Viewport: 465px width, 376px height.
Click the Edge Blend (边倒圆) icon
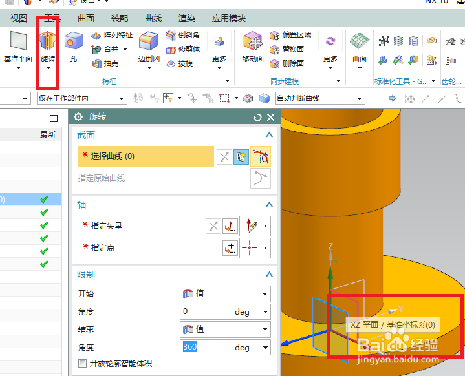pos(149,41)
